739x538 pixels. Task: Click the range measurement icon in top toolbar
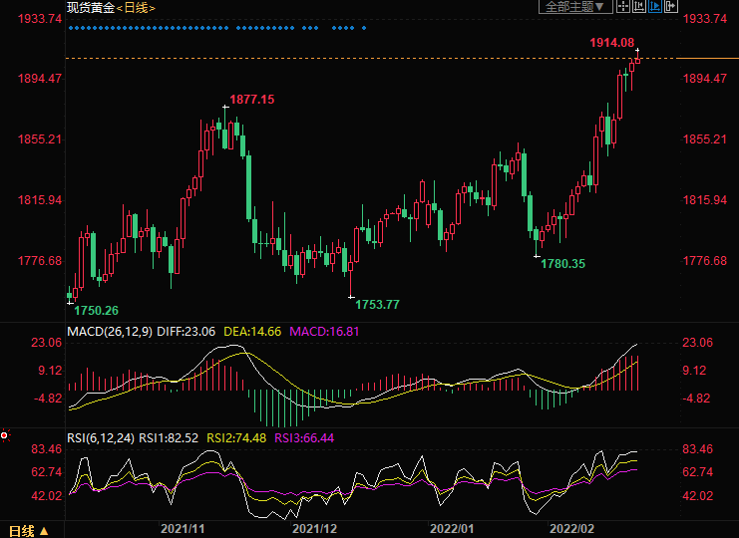click(634, 7)
